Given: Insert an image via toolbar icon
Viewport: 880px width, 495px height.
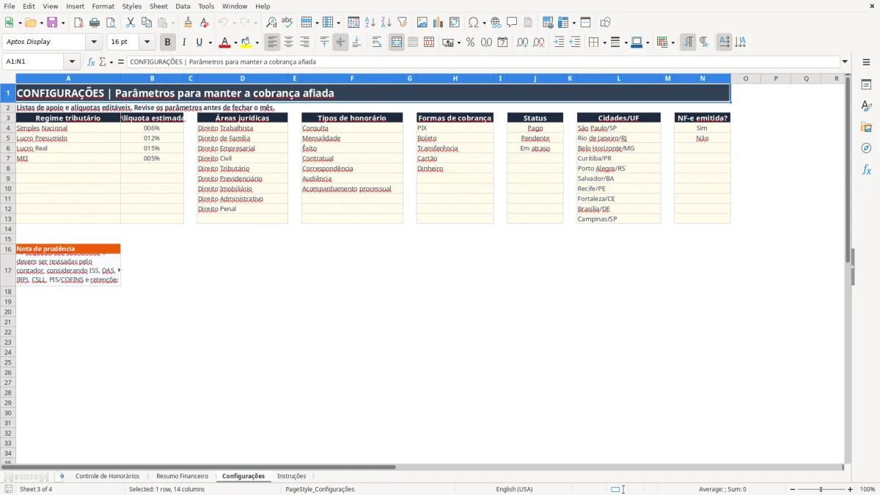Looking at the screenshot, I should (422, 23).
